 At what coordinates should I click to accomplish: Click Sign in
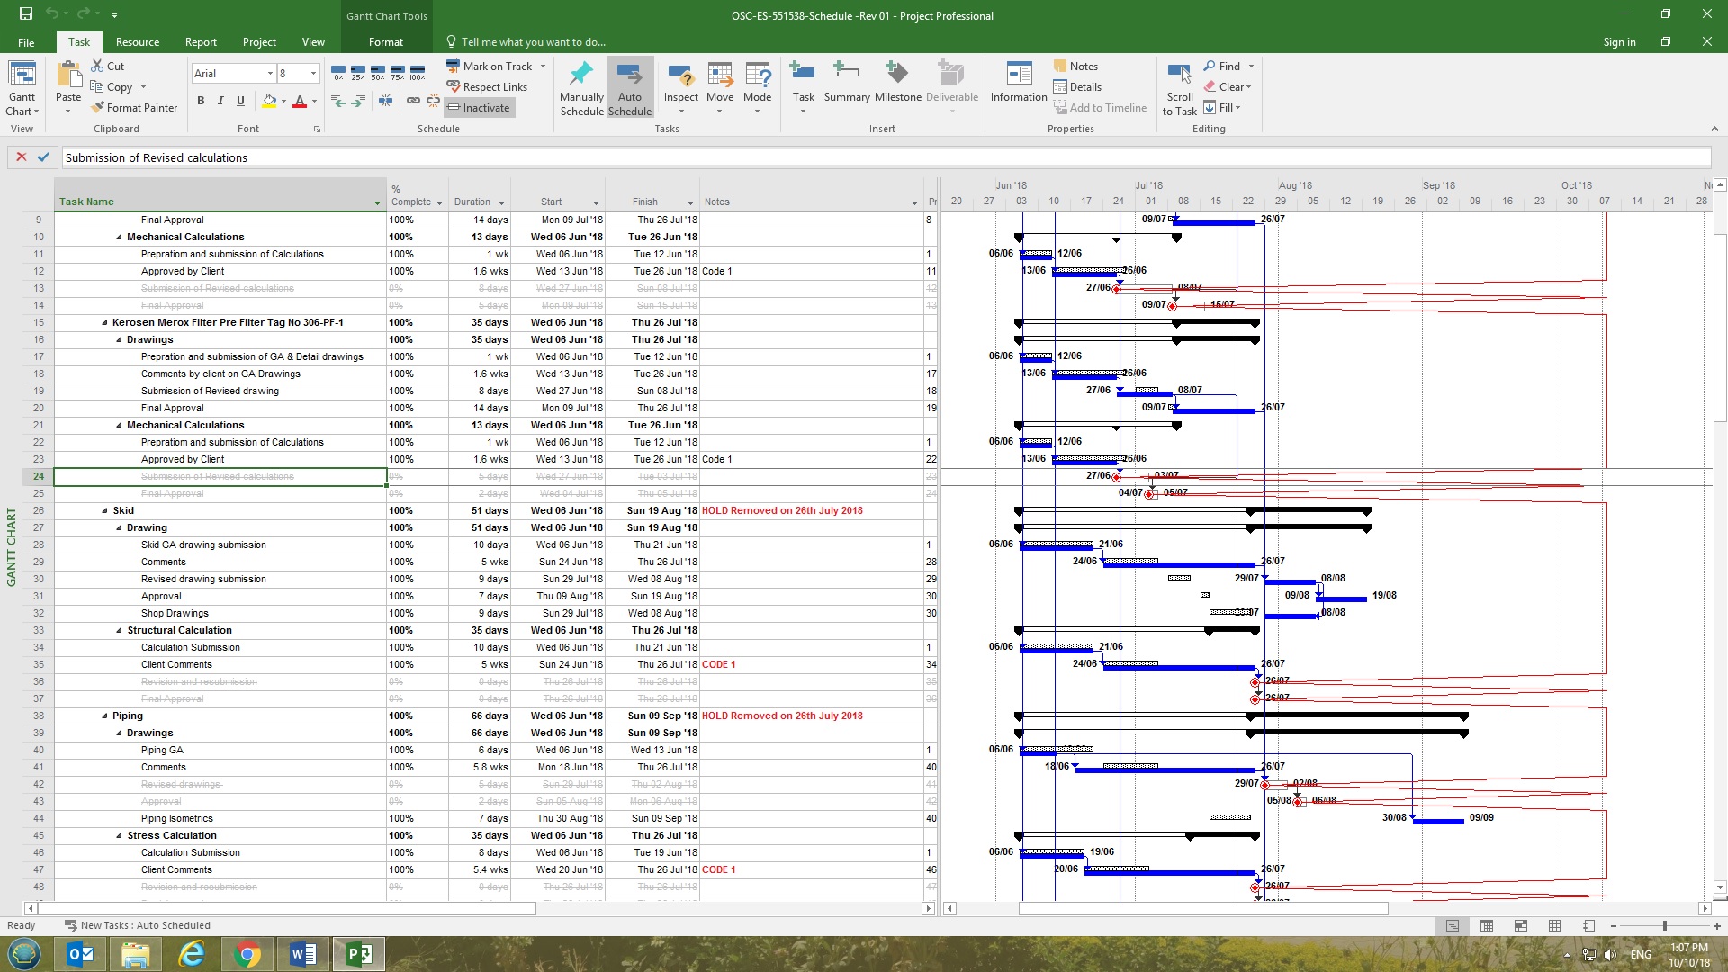pos(1619,42)
